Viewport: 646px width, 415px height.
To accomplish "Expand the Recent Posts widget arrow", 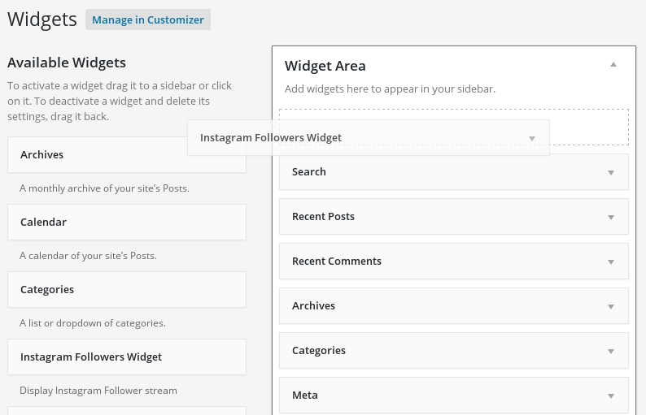I will (x=610, y=217).
